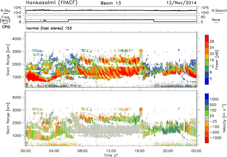
Task: Click the '12:00' time tick label
Action: pyautogui.click(x=111, y=151)
